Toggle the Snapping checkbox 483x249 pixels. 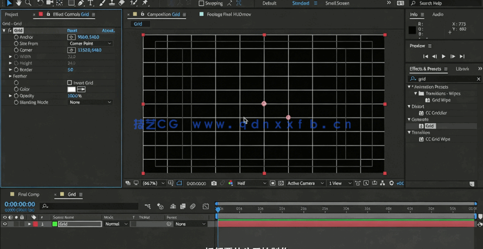click(x=201, y=4)
